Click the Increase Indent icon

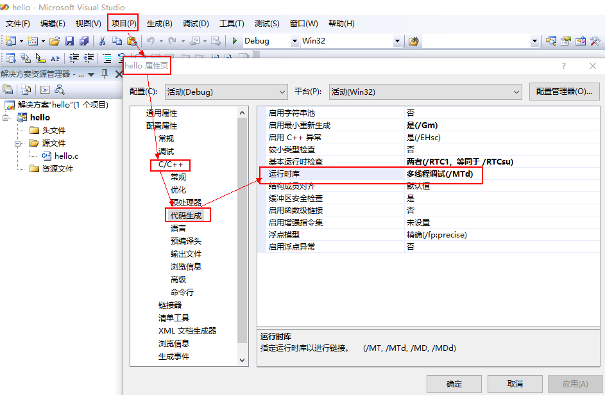(x=89, y=58)
